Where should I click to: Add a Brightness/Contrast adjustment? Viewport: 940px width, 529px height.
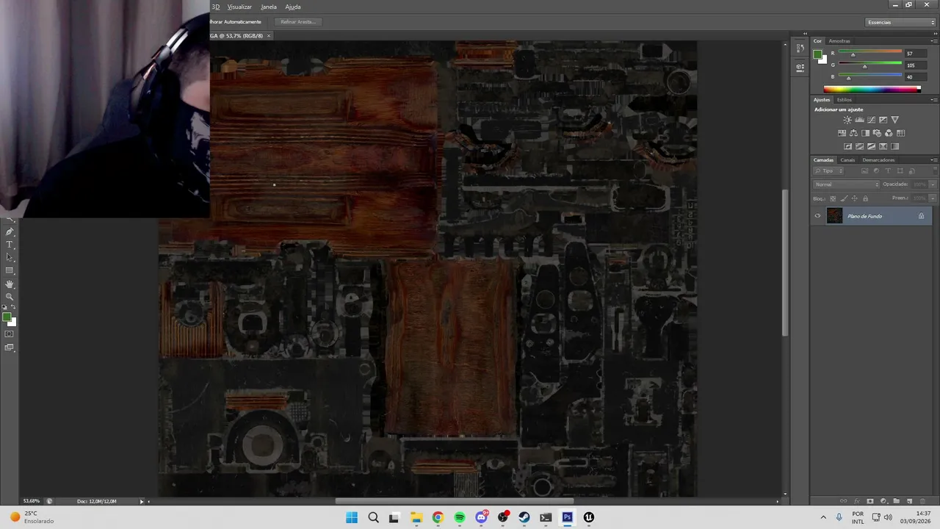[847, 120]
